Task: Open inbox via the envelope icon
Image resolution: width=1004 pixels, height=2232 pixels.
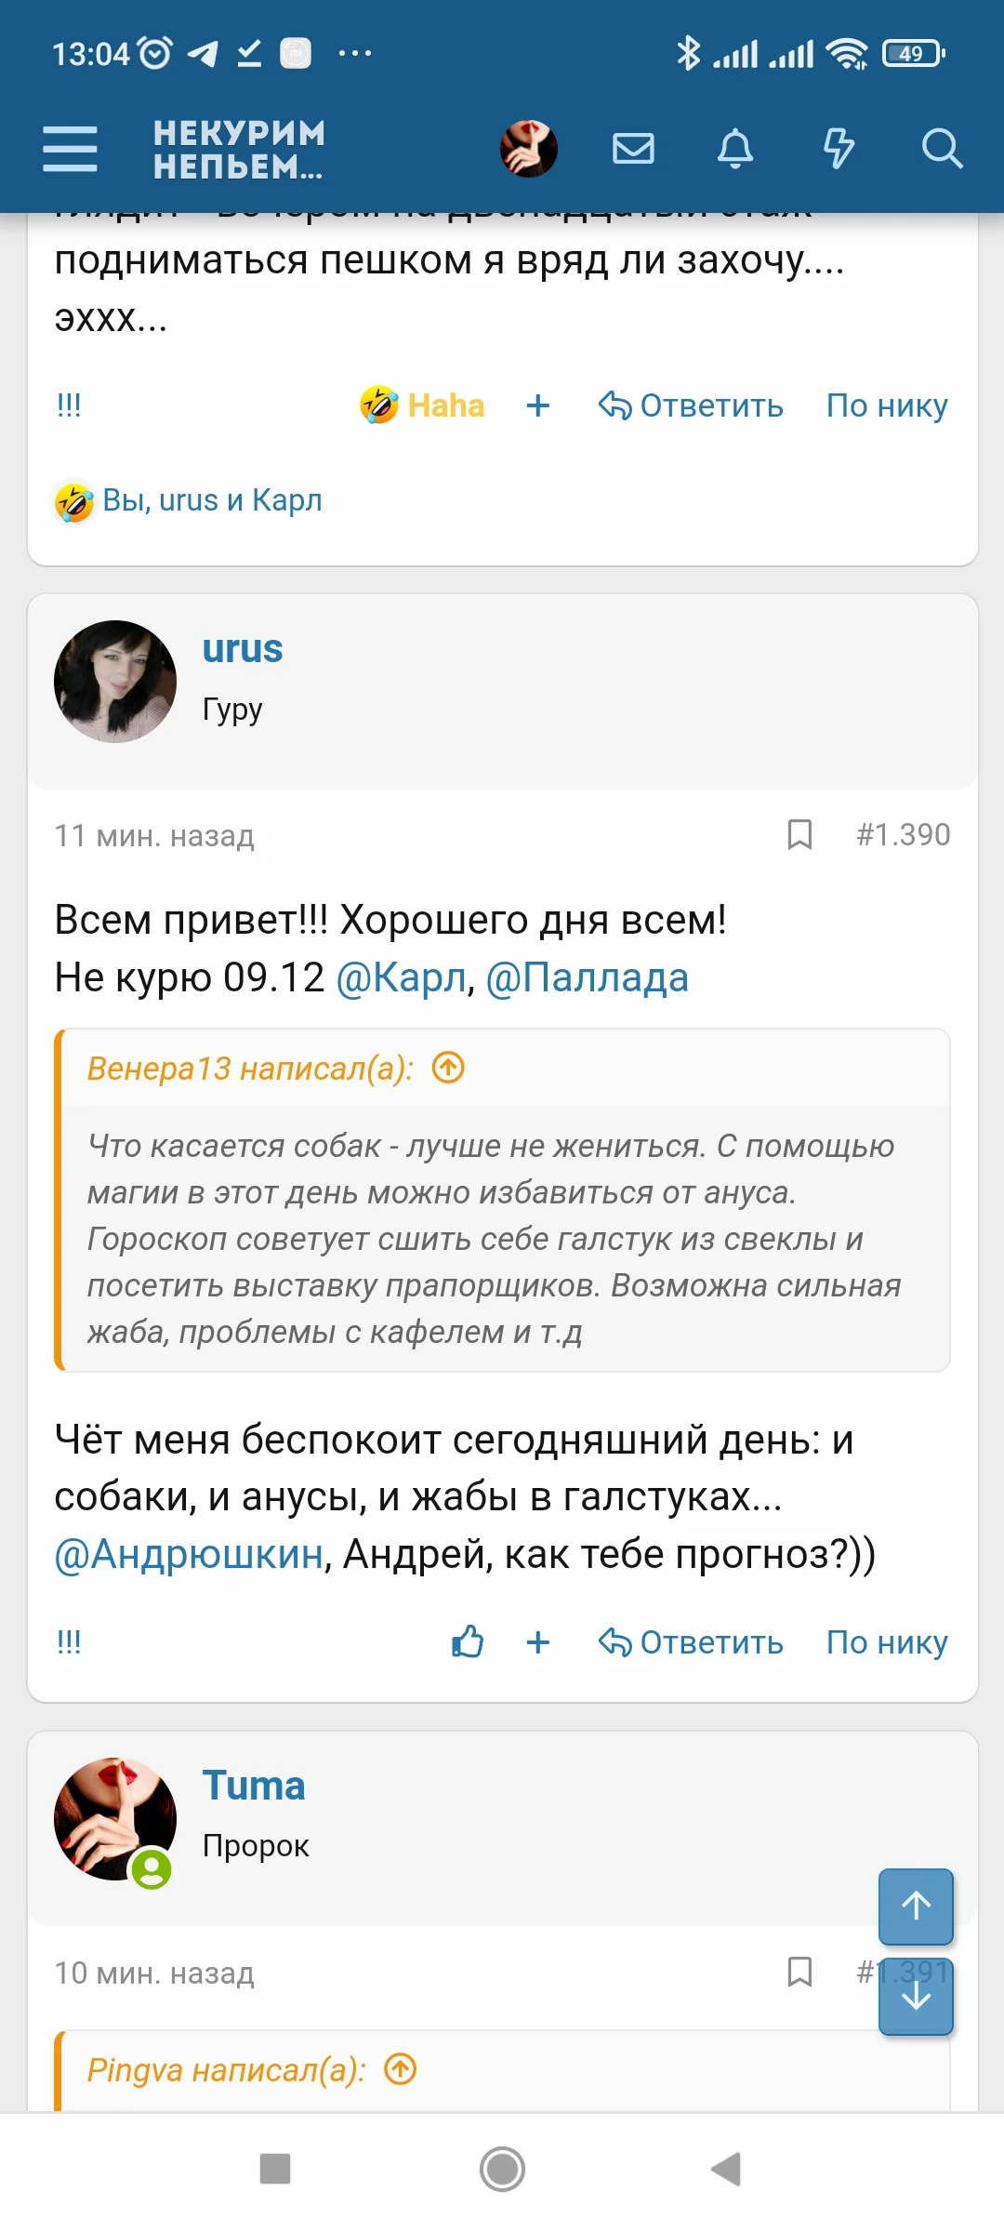Action: pos(632,147)
